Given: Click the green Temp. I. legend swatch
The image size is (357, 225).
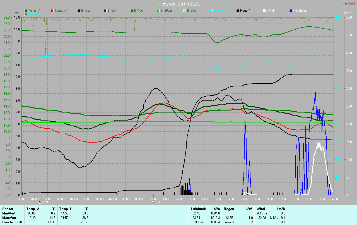Looking at the screenshot, I should point(26,11).
